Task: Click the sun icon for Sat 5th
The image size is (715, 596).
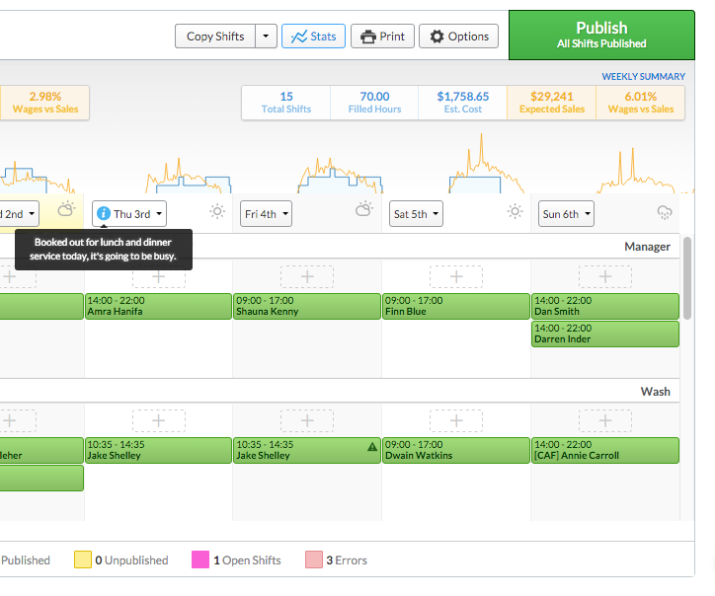Action: click(x=515, y=212)
